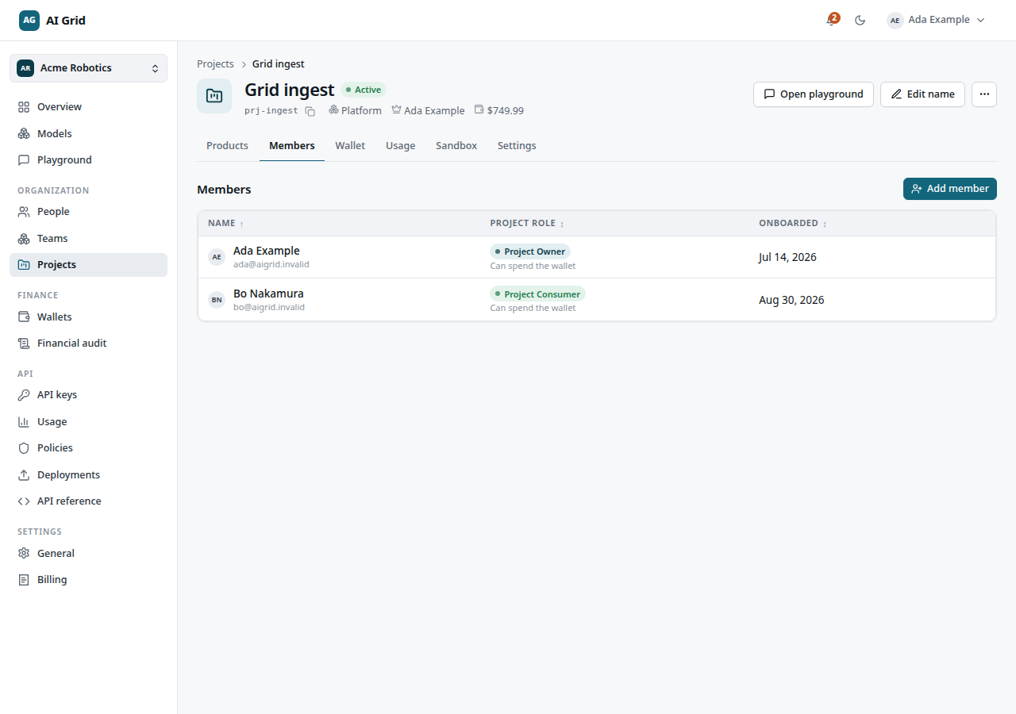Click Bo Nakamura member name

click(x=268, y=294)
